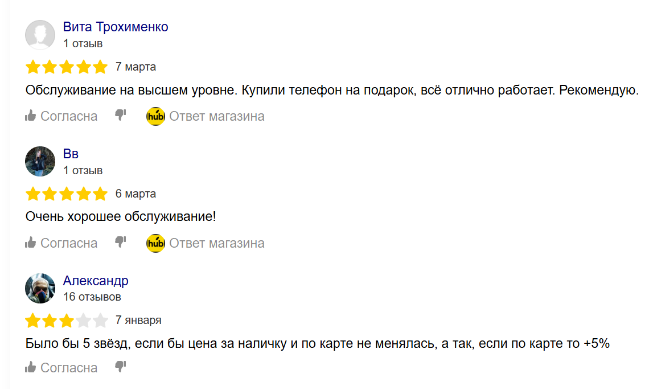Click thumbs-up icon on Вита Трохименко's review
Viewport: 653px width, 390px height.
(x=31, y=116)
